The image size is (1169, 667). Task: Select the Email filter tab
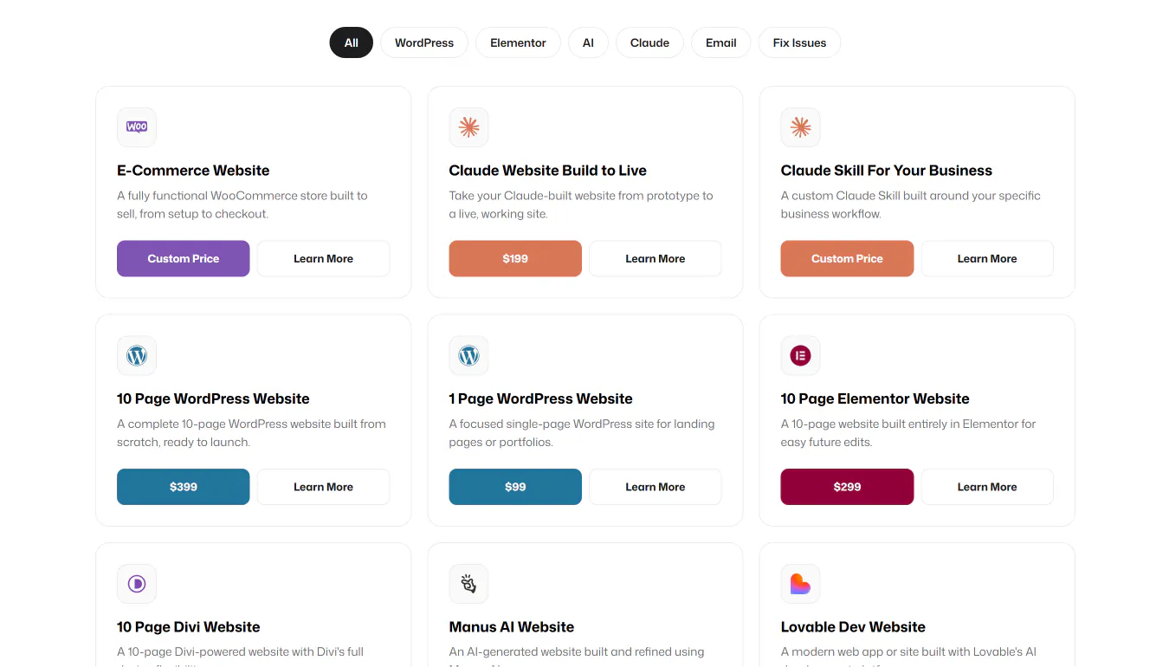(x=720, y=42)
